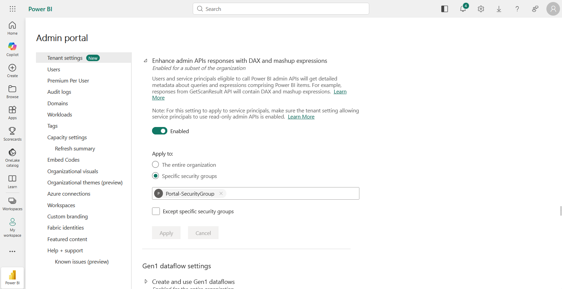Open Capacity settings section
The width and height of the screenshot is (562, 289).
[x=67, y=137]
